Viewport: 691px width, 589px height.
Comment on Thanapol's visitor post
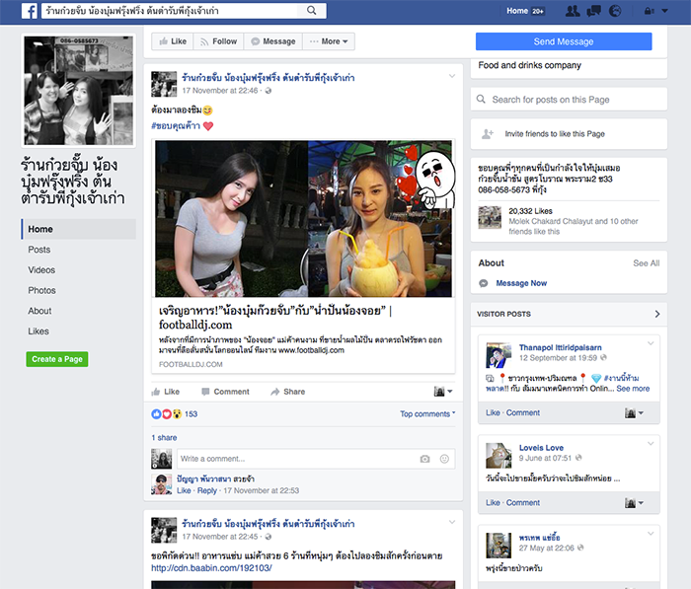(522, 412)
